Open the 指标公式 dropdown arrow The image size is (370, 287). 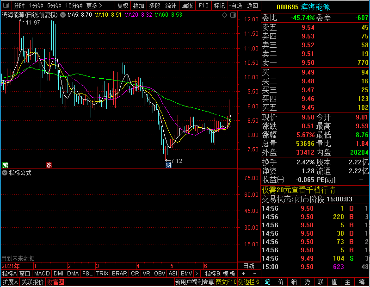pyautogui.click(x=5, y=173)
